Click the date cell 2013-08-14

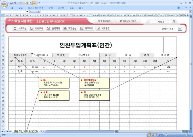pos(42,55)
